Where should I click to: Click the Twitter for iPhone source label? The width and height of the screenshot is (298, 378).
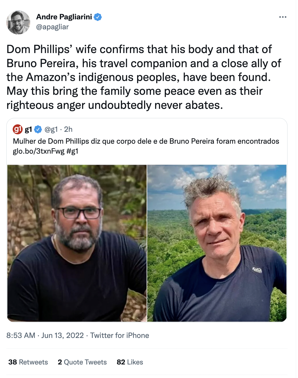[119, 335]
